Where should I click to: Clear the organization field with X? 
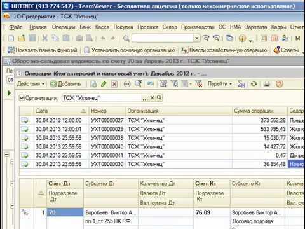tap(152, 98)
